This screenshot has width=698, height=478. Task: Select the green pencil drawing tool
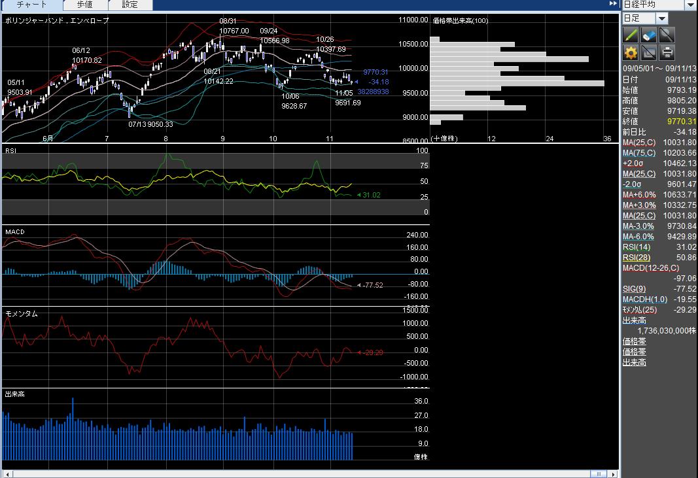tap(631, 35)
